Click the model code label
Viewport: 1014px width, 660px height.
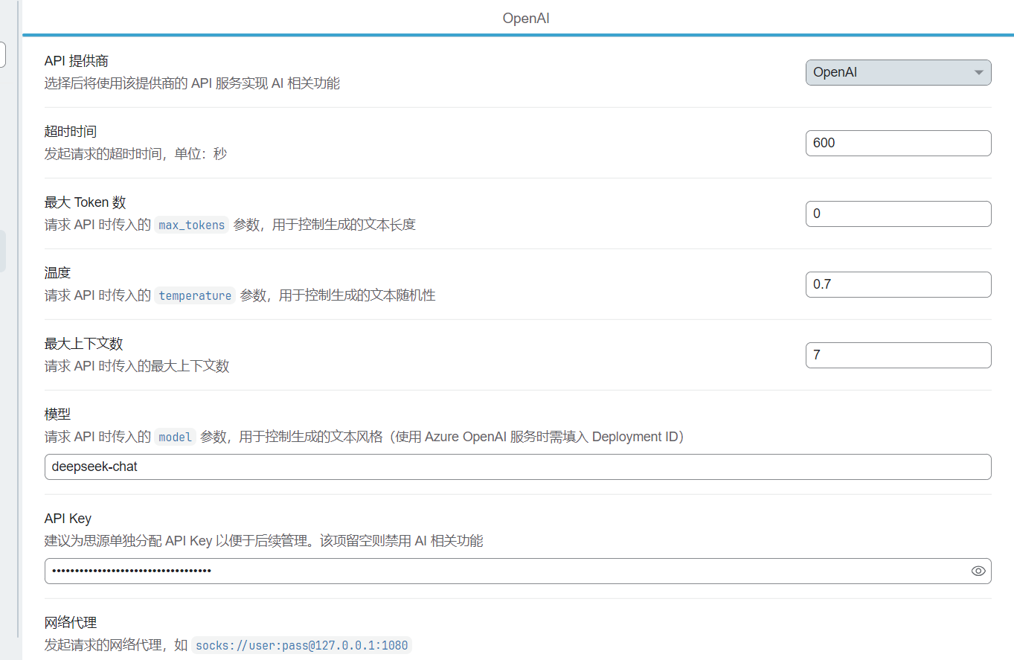pyautogui.click(x=176, y=437)
